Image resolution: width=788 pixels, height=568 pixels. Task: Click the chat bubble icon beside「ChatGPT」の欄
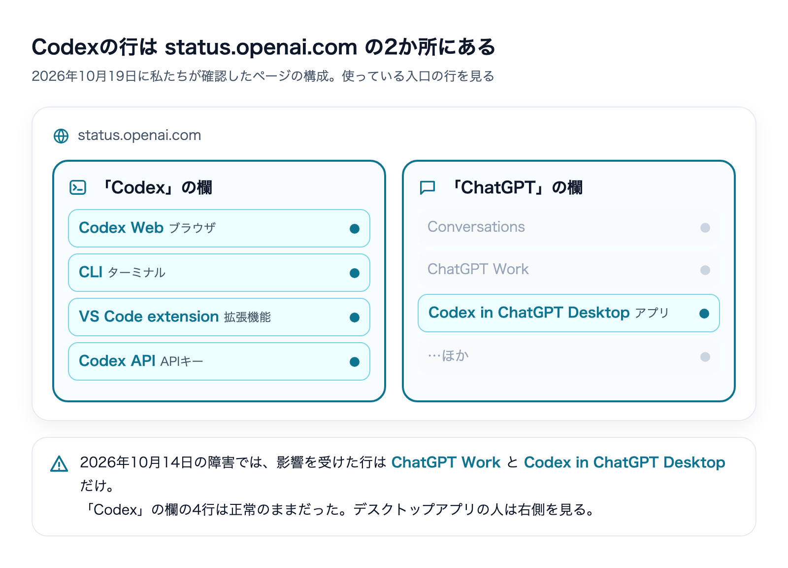(427, 187)
